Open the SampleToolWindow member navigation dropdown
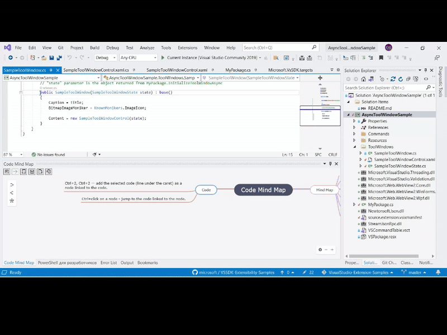447x335 pixels. point(250,78)
